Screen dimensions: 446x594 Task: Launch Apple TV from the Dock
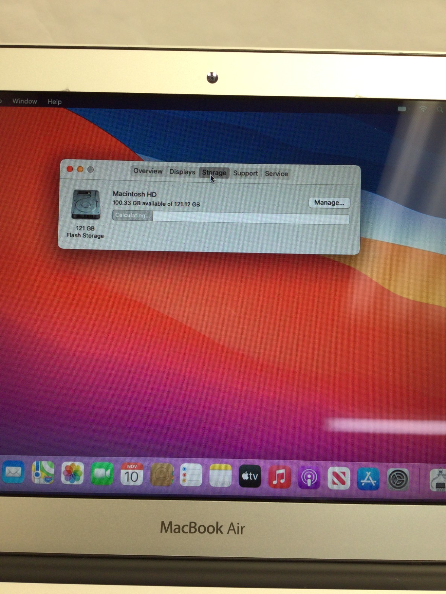tap(250, 476)
